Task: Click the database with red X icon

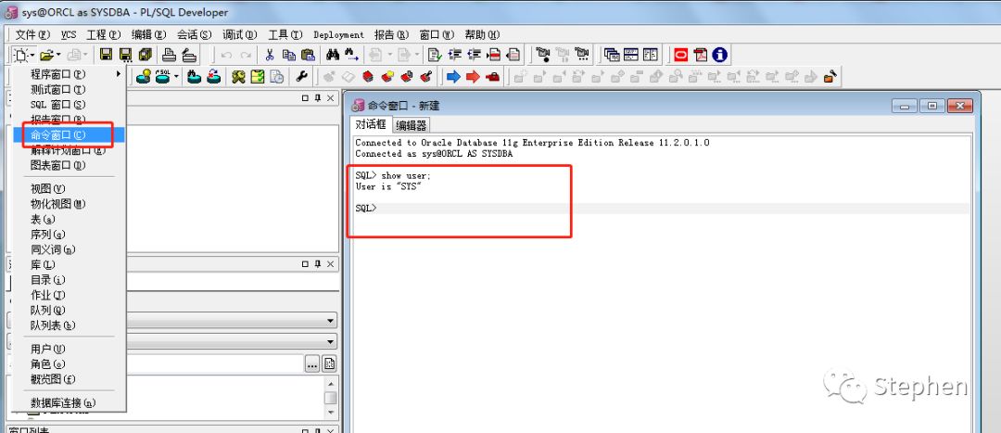Action: (214, 77)
